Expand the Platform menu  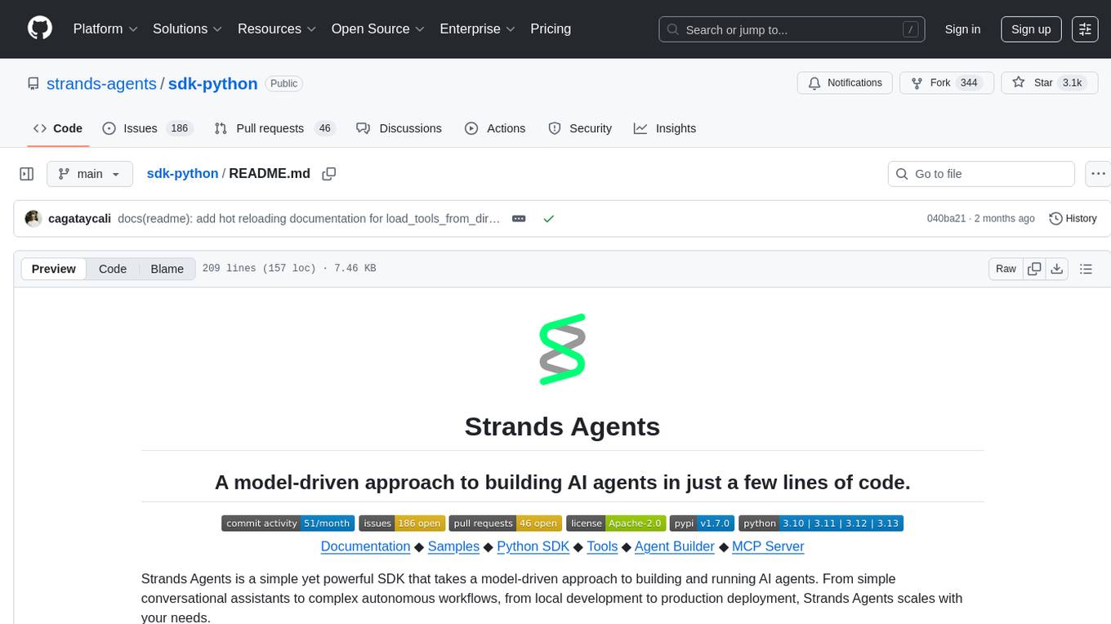105,29
